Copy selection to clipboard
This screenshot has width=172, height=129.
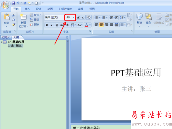click(x=13, y=20)
